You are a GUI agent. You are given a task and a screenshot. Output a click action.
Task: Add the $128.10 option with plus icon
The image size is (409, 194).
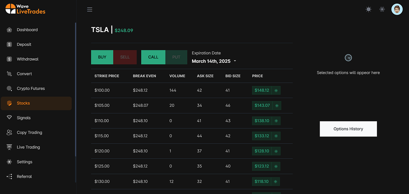click(276, 151)
